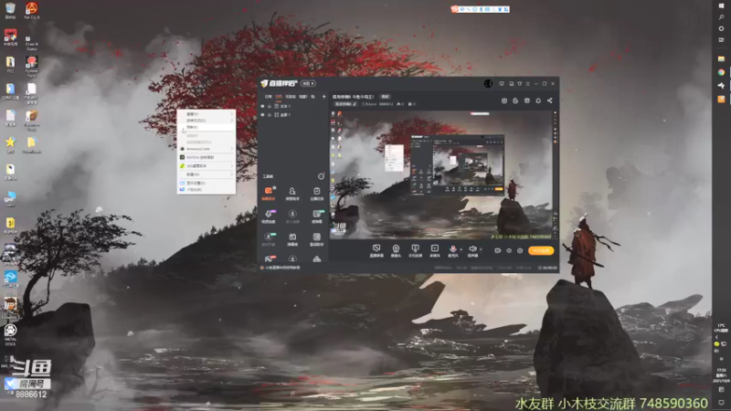Open the third-row rightmost toolbox tool

coord(316,239)
